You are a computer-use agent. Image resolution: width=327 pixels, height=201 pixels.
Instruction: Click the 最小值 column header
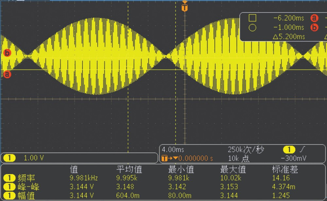(x=181, y=169)
